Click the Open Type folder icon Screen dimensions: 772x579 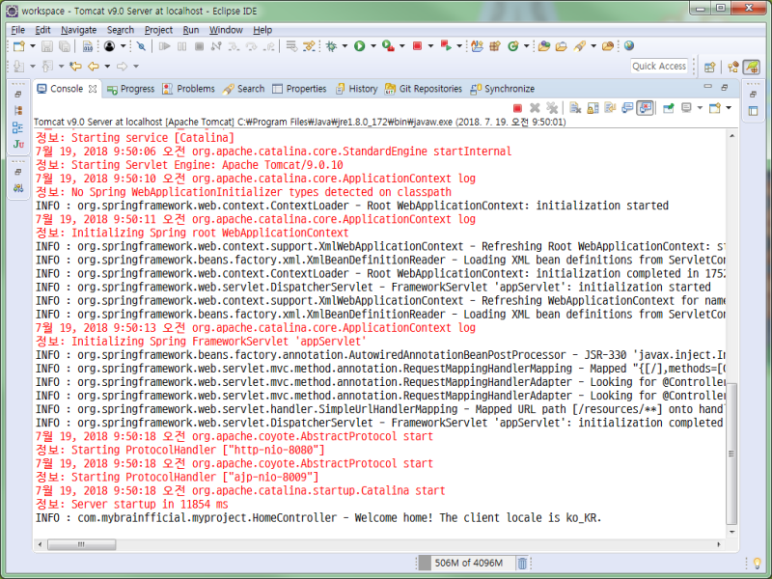[x=544, y=46]
